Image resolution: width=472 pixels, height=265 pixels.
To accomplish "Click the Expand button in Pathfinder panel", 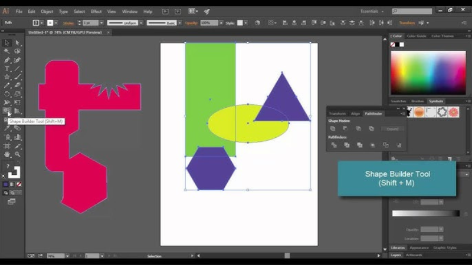I will point(392,129).
